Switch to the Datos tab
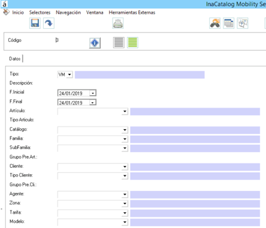266x228 pixels. click(x=15, y=59)
